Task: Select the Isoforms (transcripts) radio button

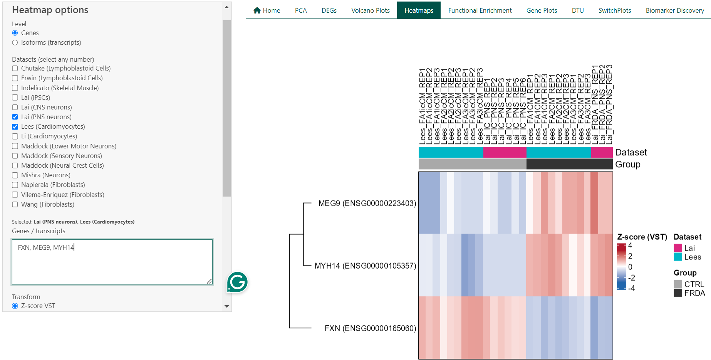Action: [x=15, y=43]
